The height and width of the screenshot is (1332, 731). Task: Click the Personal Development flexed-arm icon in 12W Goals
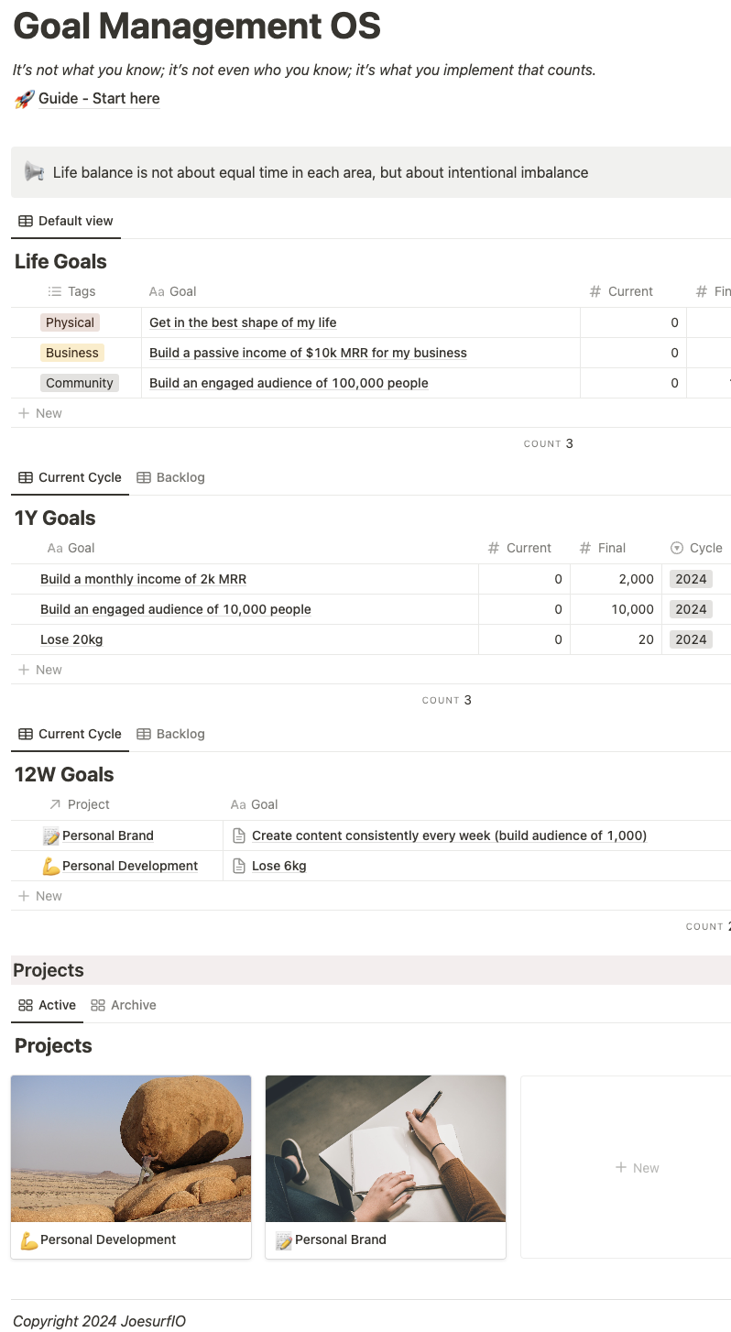[x=52, y=866]
